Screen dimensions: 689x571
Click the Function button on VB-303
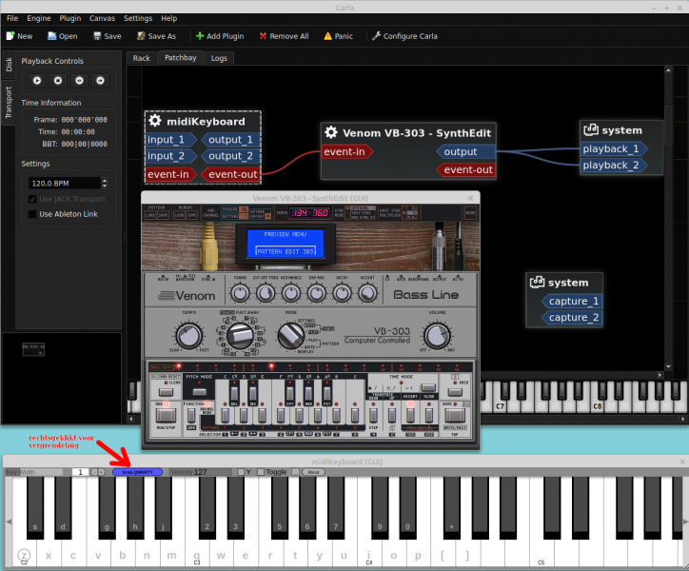(x=191, y=415)
